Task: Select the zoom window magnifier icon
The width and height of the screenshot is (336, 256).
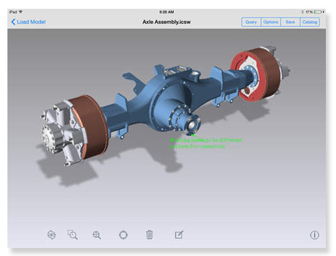Action: 72,234
